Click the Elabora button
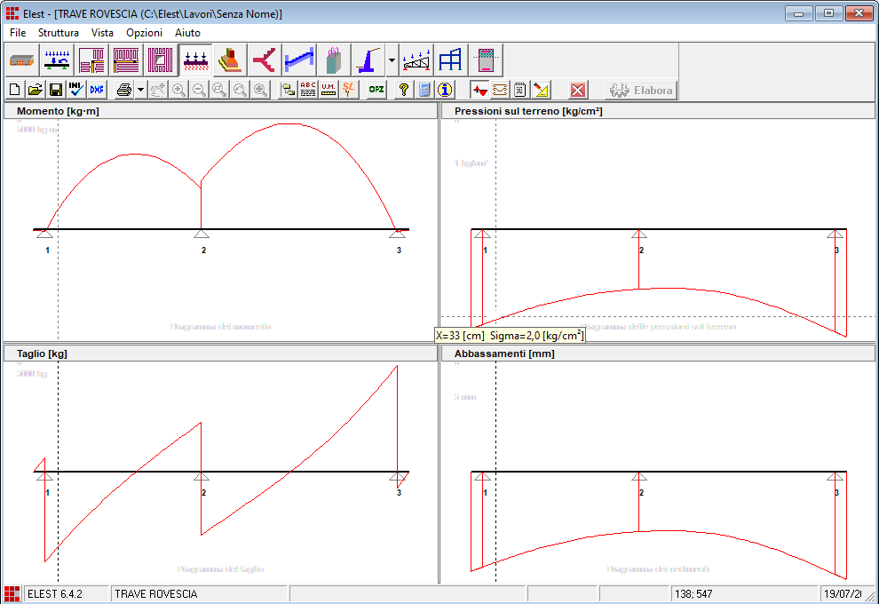Image resolution: width=879 pixels, height=604 pixels. (640, 90)
